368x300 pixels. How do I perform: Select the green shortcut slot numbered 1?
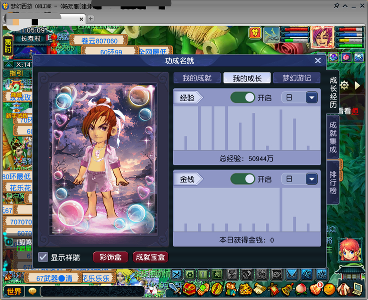(203, 274)
